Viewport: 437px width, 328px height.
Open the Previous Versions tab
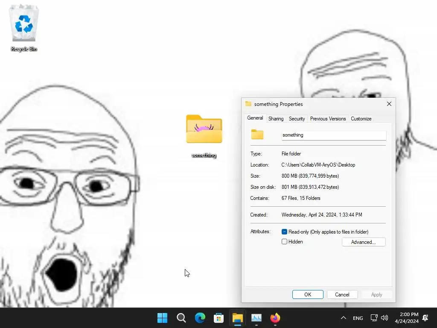pos(328,119)
